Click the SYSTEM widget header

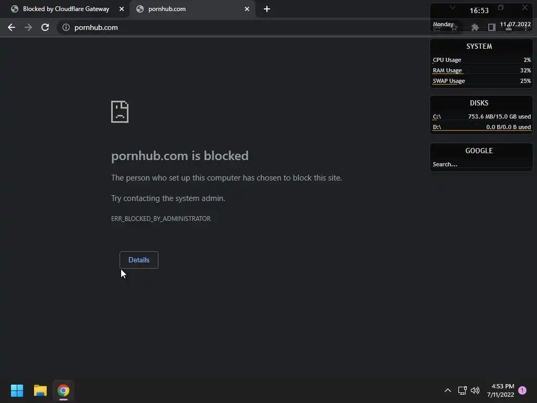click(x=479, y=46)
